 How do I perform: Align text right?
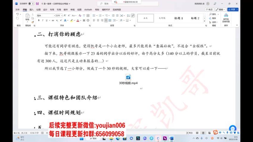point(102,20)
